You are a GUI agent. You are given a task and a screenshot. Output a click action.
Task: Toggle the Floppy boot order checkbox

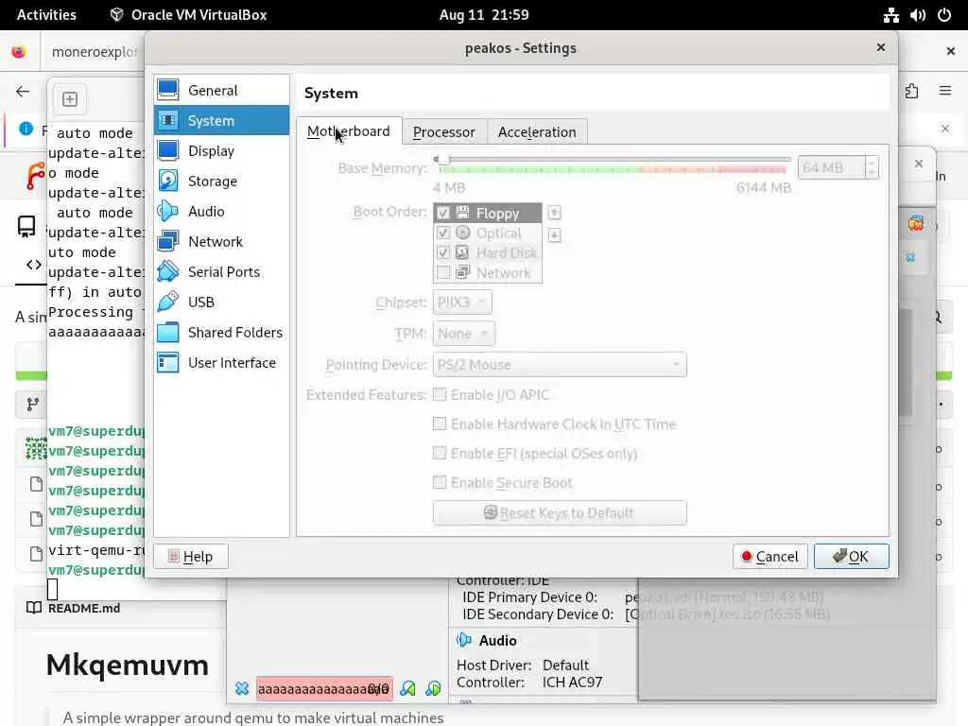(x=442, y=214)
